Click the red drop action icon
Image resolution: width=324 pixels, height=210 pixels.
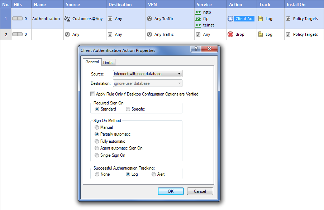pyautogui.click(x=230, y=34)
